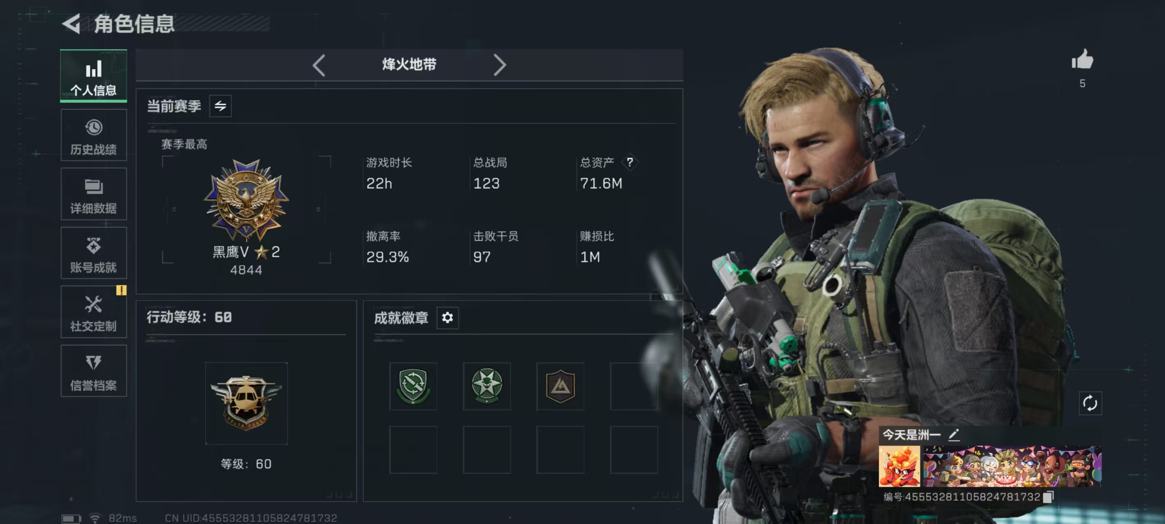Select the green crossed-tools achievement badge
The image size is (1165, 524).
tap(413, 386)
